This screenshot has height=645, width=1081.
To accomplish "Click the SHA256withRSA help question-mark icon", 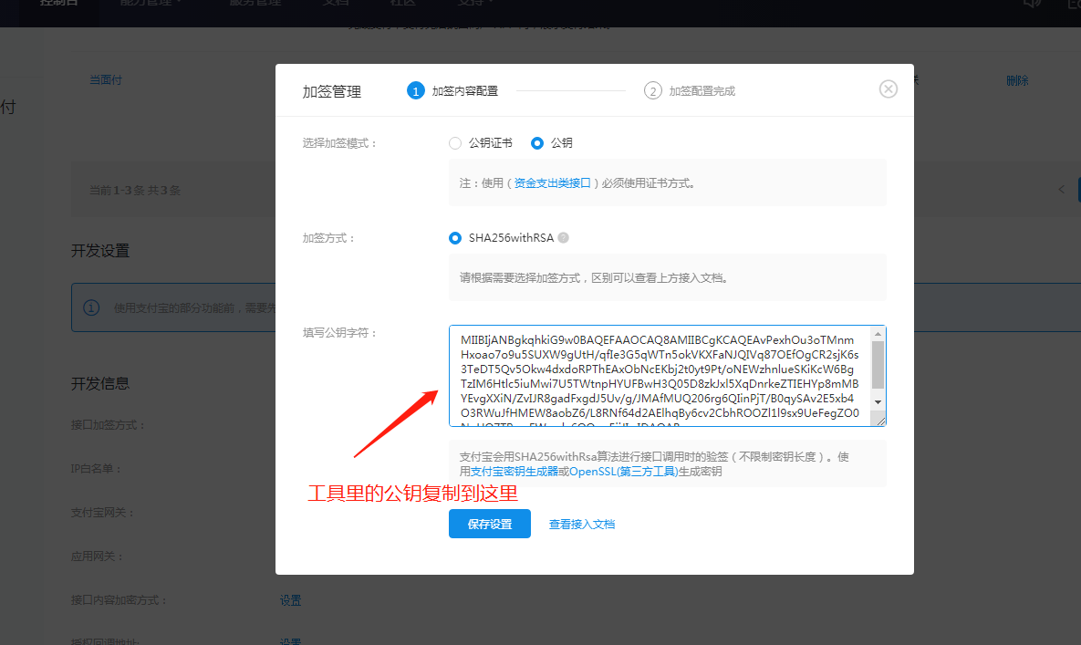I will pyautogui.click(x=563, y=238).
